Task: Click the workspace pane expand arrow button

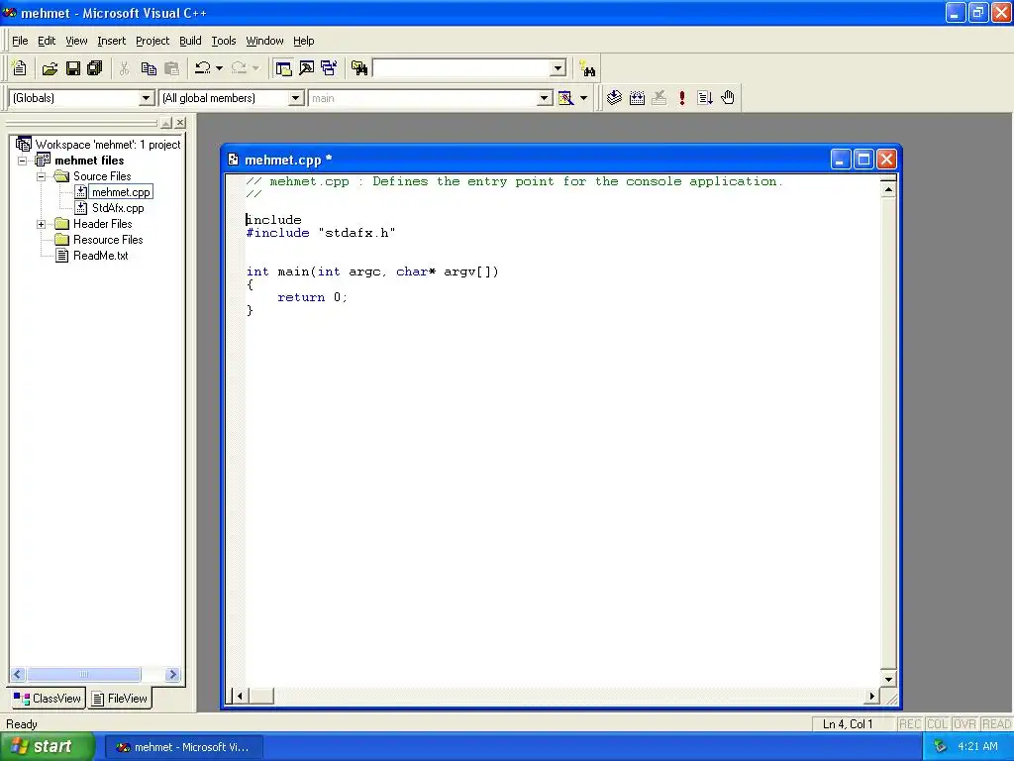Action: pyautogui.click(x=166, y=122)
